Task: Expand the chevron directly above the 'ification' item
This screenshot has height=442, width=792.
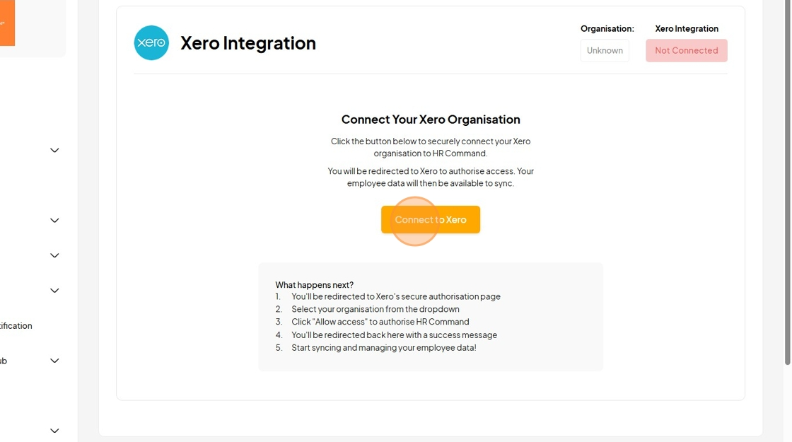Action: point(54,291)
